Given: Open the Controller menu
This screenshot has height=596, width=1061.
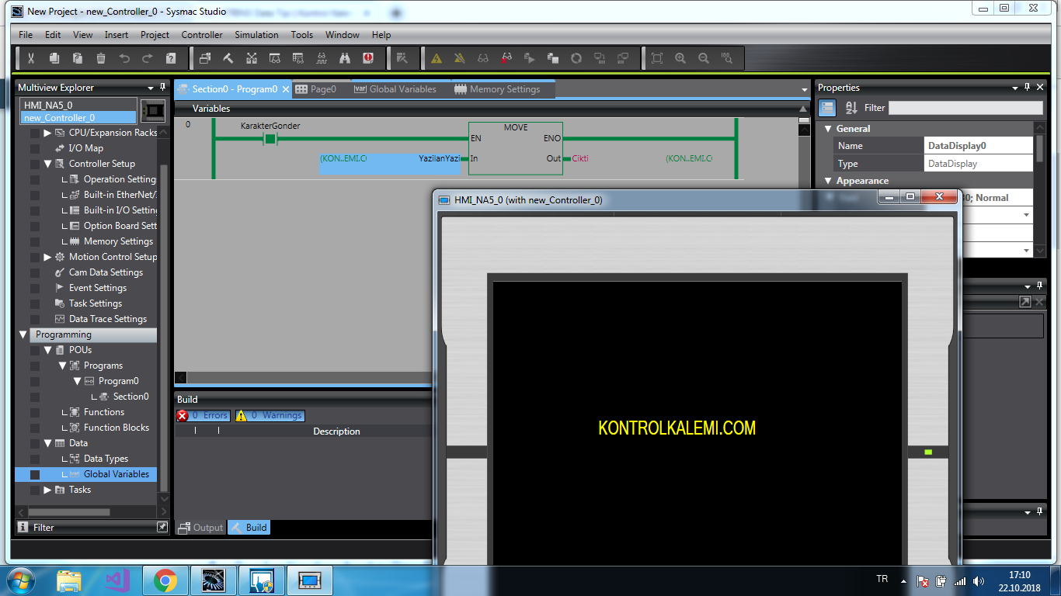Looking at the screenshot, I should 202,35.
